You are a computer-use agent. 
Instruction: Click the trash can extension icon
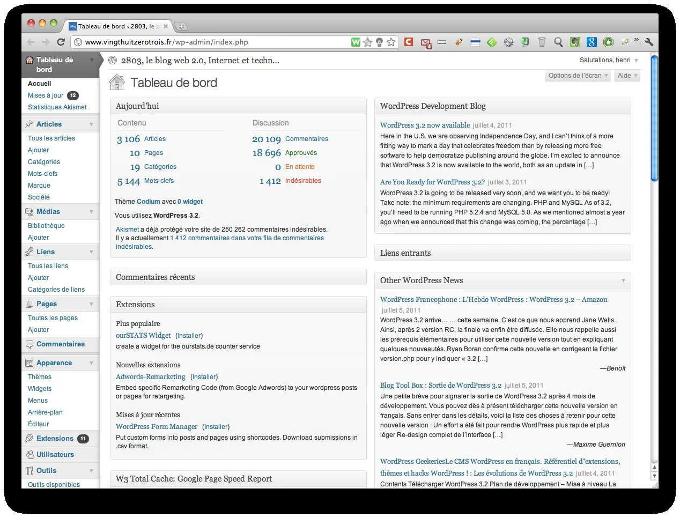click(x=542, y=42)
